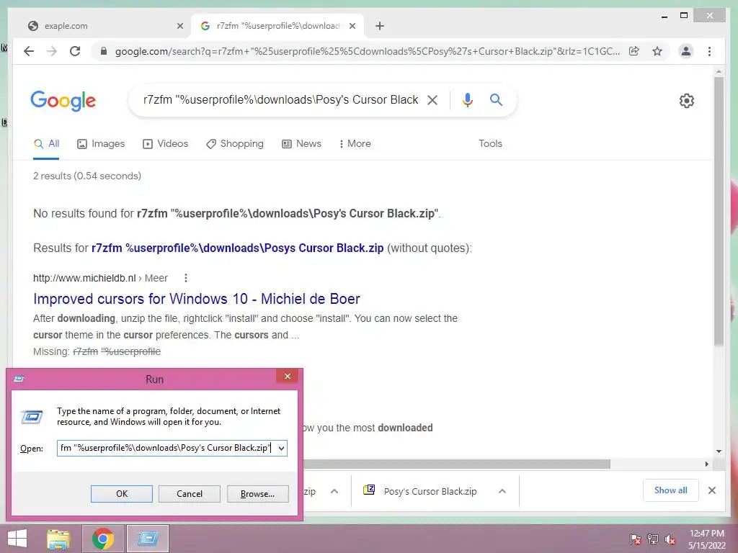Click the Chrome taskbar icon
Viewport: 738px width, 553px height.
tap(102, 539)
